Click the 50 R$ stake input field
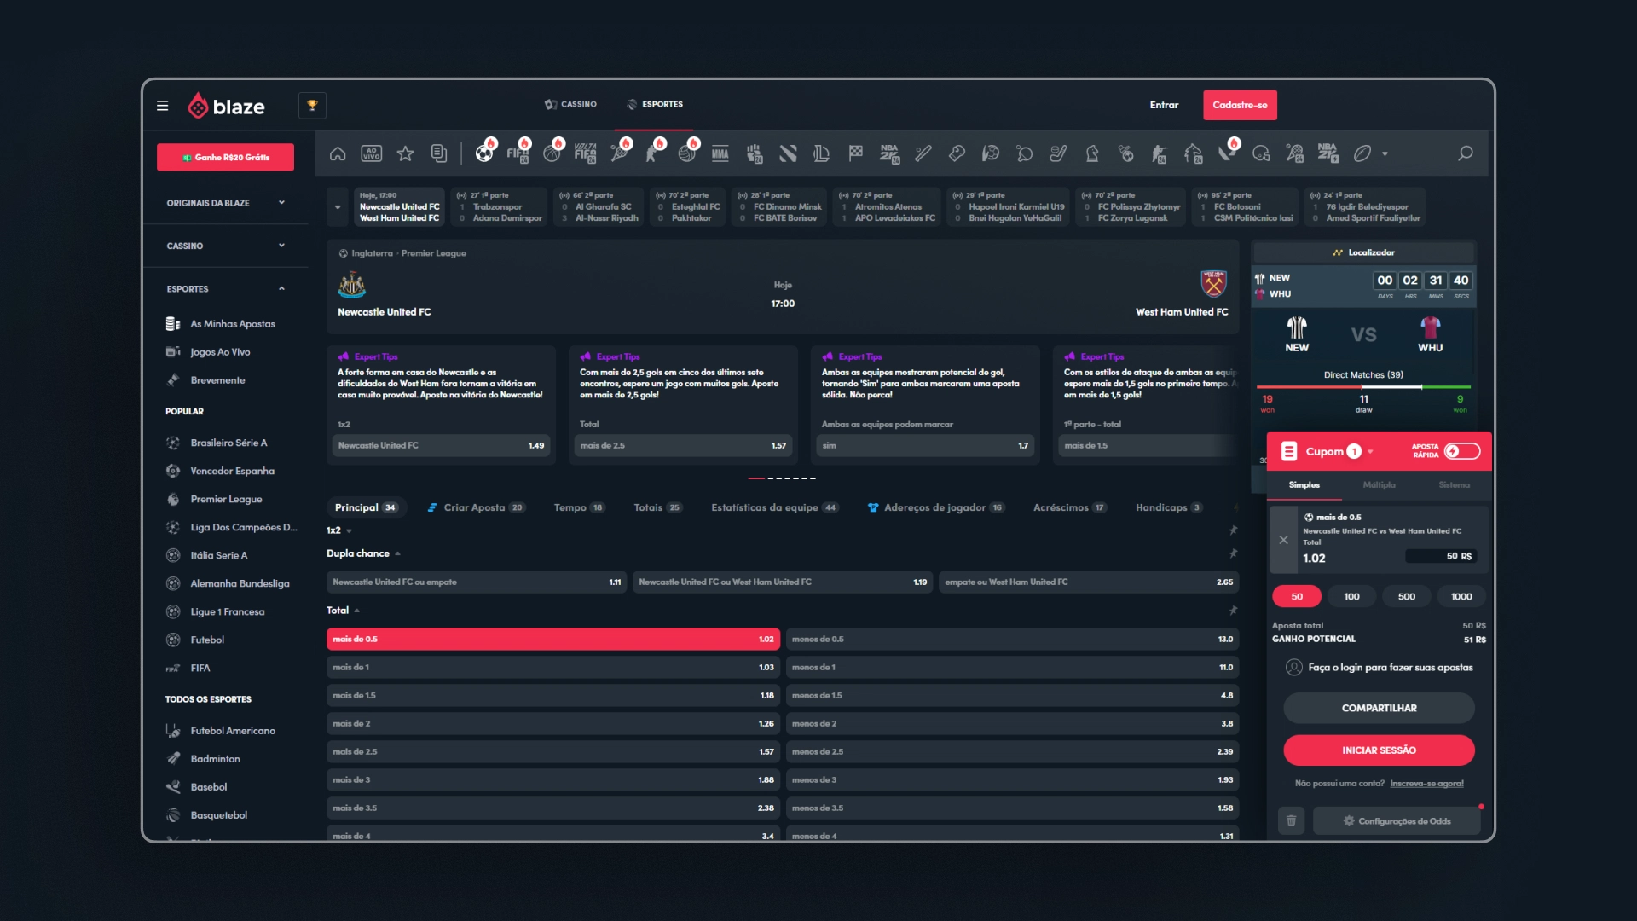The width and height of the screenshot is (1637, 921). pos(1440,557)
